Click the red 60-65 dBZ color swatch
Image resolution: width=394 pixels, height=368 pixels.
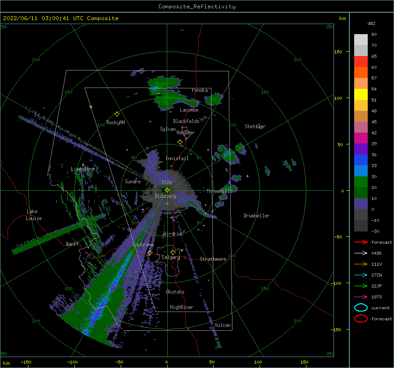pyautogui.click(x=361, y=61)
